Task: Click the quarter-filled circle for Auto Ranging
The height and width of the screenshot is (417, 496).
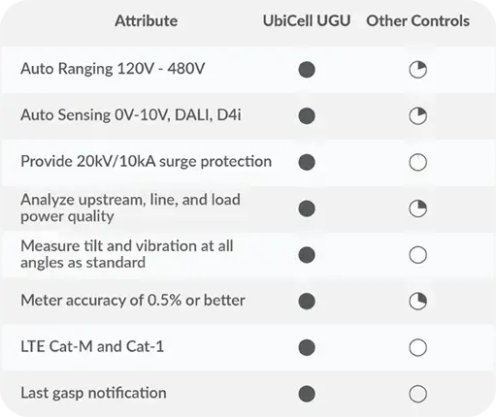Action: point(417,70)
